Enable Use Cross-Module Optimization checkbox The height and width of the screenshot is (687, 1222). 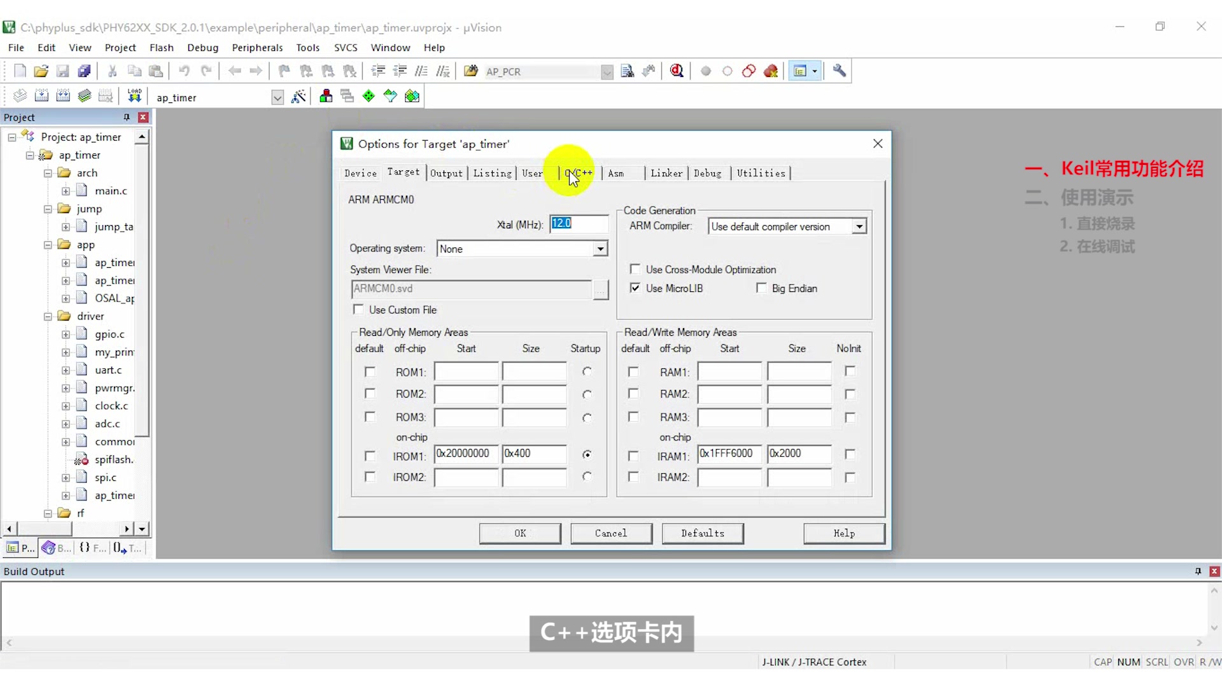[635, 269]
